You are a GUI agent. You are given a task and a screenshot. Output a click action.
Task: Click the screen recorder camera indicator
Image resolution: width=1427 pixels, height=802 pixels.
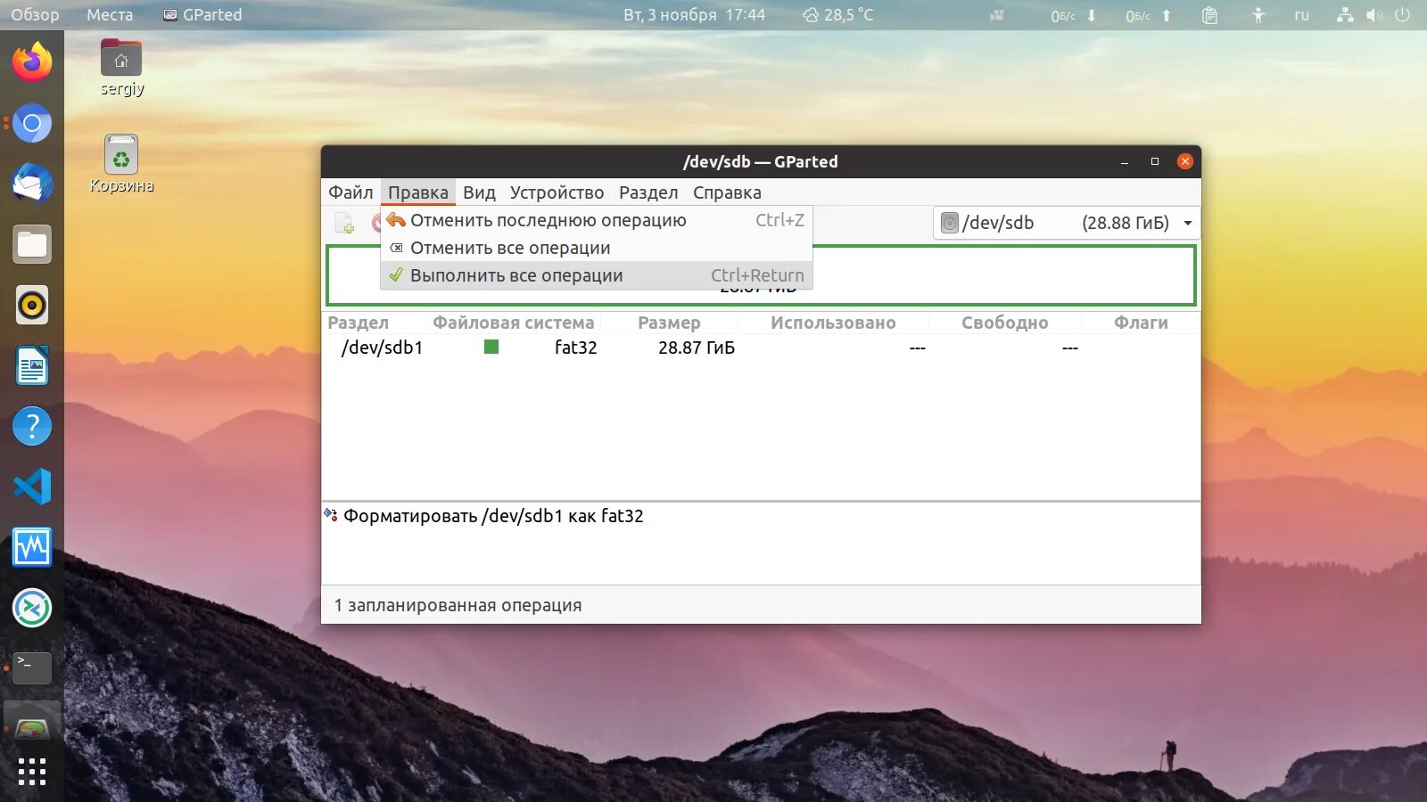pos(997,15)
